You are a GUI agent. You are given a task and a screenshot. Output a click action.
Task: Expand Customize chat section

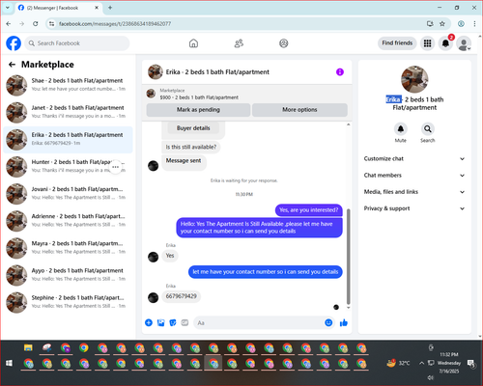pyautogui.click(x=414, y=158)
